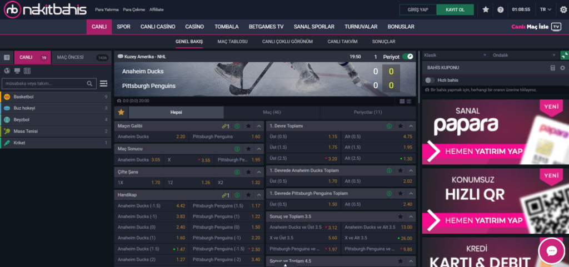Click the nakitbahis logo
Viewport: 569px width, 267px height.
(x=46, y=9)
